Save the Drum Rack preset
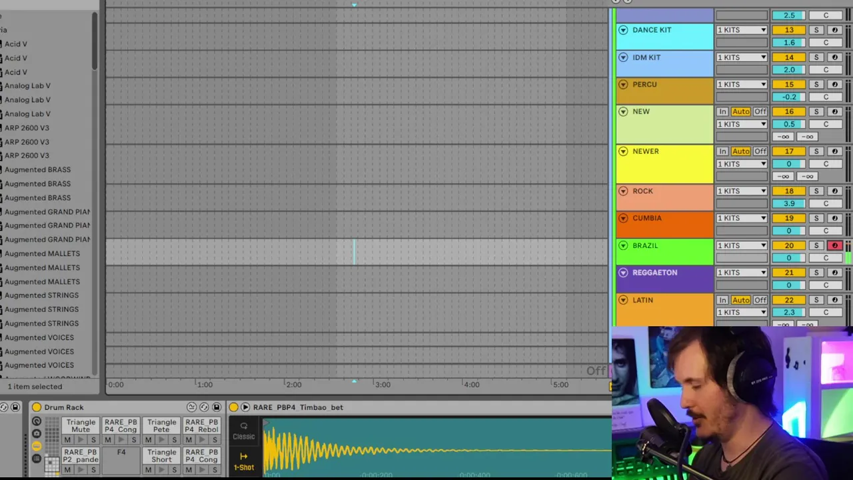 [217, 407]
